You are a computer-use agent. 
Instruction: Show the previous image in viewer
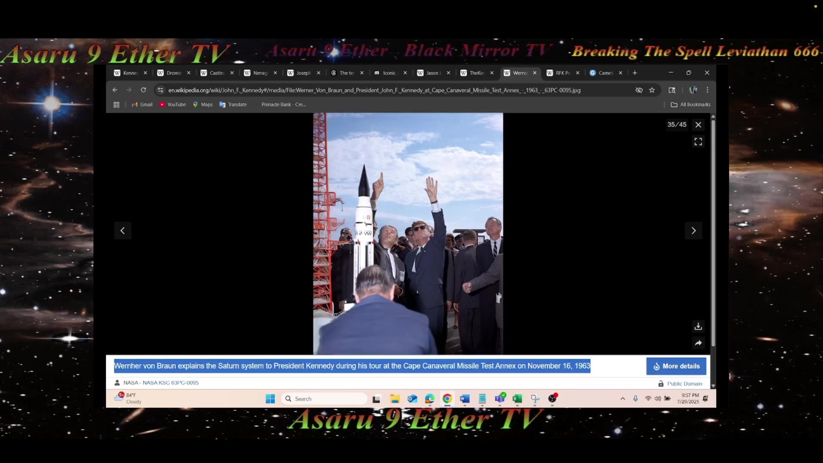[x=123, y=231]
